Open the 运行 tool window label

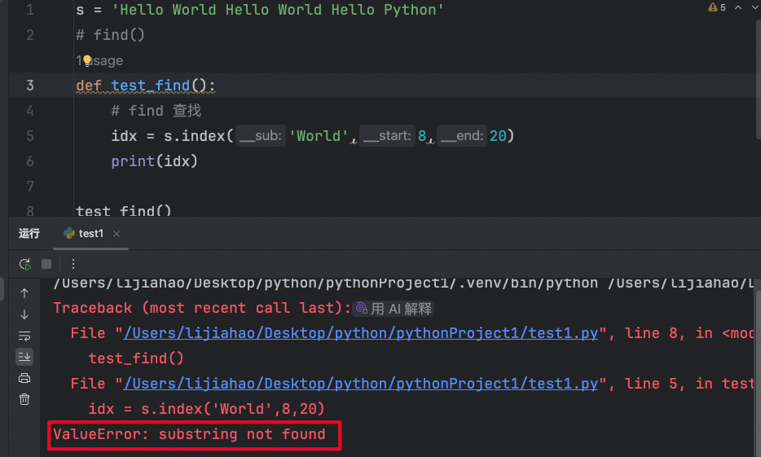pos(29,234)
